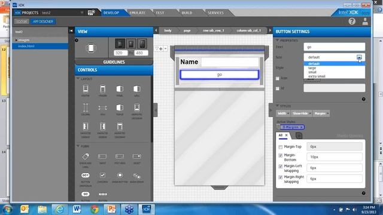This screenshot has height=215, width=383.
Task: Open the Windows Start menu
Action: point(7,210)
